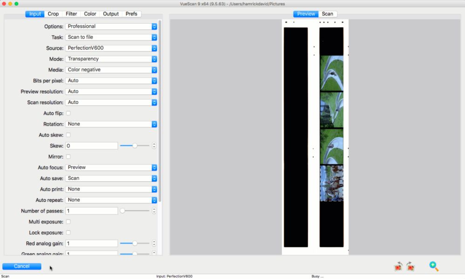The image size is (465, 279).
Task: Toggle the Auto flip checkbox
Action: (x=68, y=113)
